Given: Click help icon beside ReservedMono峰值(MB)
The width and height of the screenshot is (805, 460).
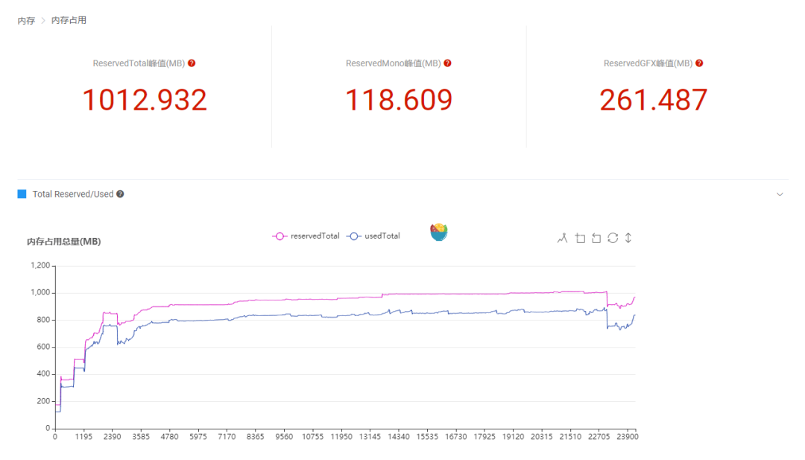Looking at the screenshot, I should (448, 63).
